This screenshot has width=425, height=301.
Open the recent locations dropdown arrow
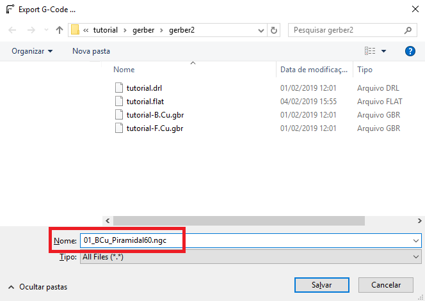click(46, 30)
